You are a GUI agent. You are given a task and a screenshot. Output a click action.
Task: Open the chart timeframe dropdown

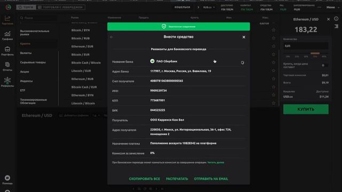[x=96, y=115]
